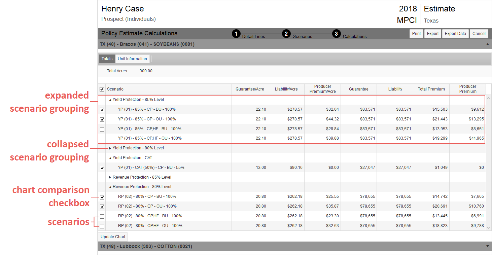Uncheck YP (01) - 85% - CP - OU - 100%
The height and width of the screenshot is (255, 492).
tap(102, 119)
